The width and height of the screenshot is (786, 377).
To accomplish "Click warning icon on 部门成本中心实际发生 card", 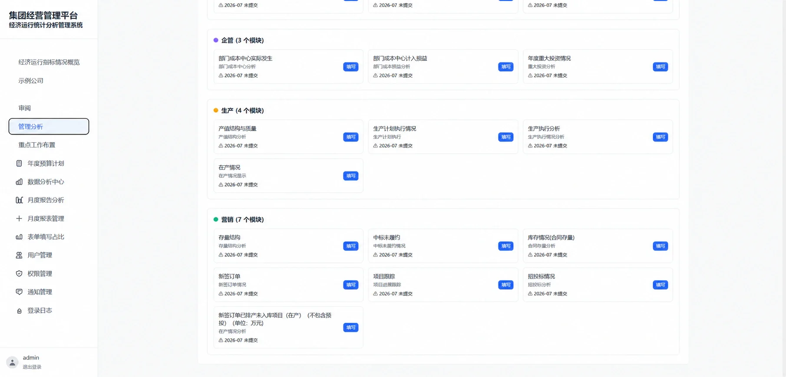I will [x=221, y=75].
